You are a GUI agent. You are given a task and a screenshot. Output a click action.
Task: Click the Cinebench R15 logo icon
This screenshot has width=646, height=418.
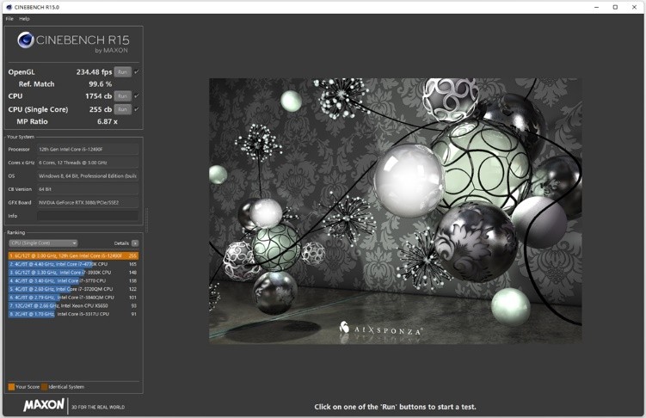26,40
